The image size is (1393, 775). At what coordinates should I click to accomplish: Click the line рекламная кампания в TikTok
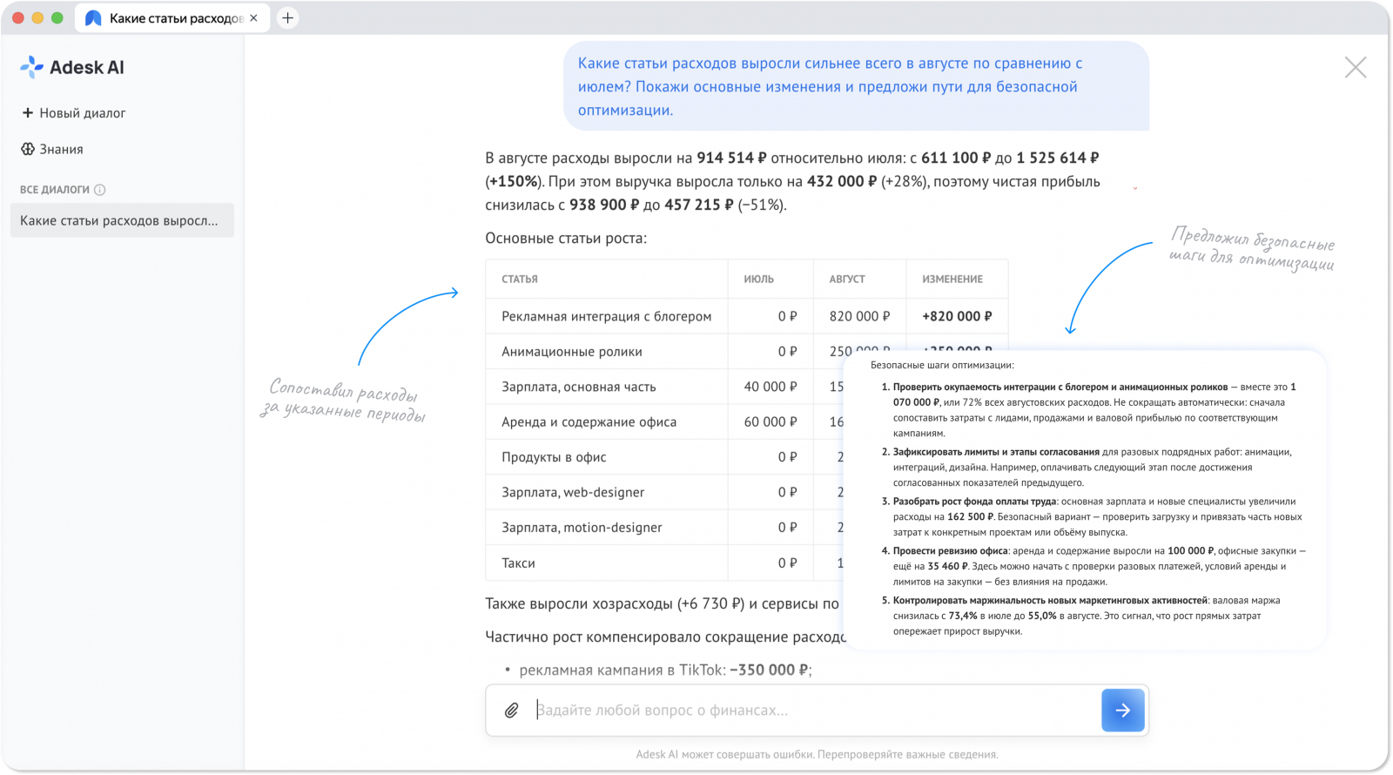tap(665, 671)
